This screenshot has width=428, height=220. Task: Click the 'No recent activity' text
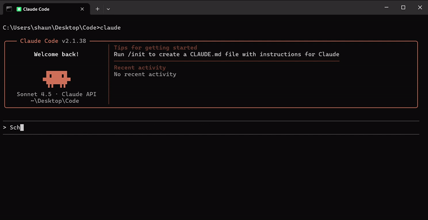click(145, 74)
